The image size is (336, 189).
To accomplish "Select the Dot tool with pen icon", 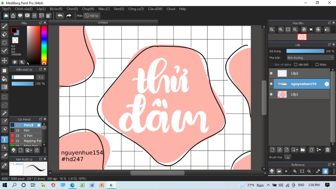I will tap(5, 51).
